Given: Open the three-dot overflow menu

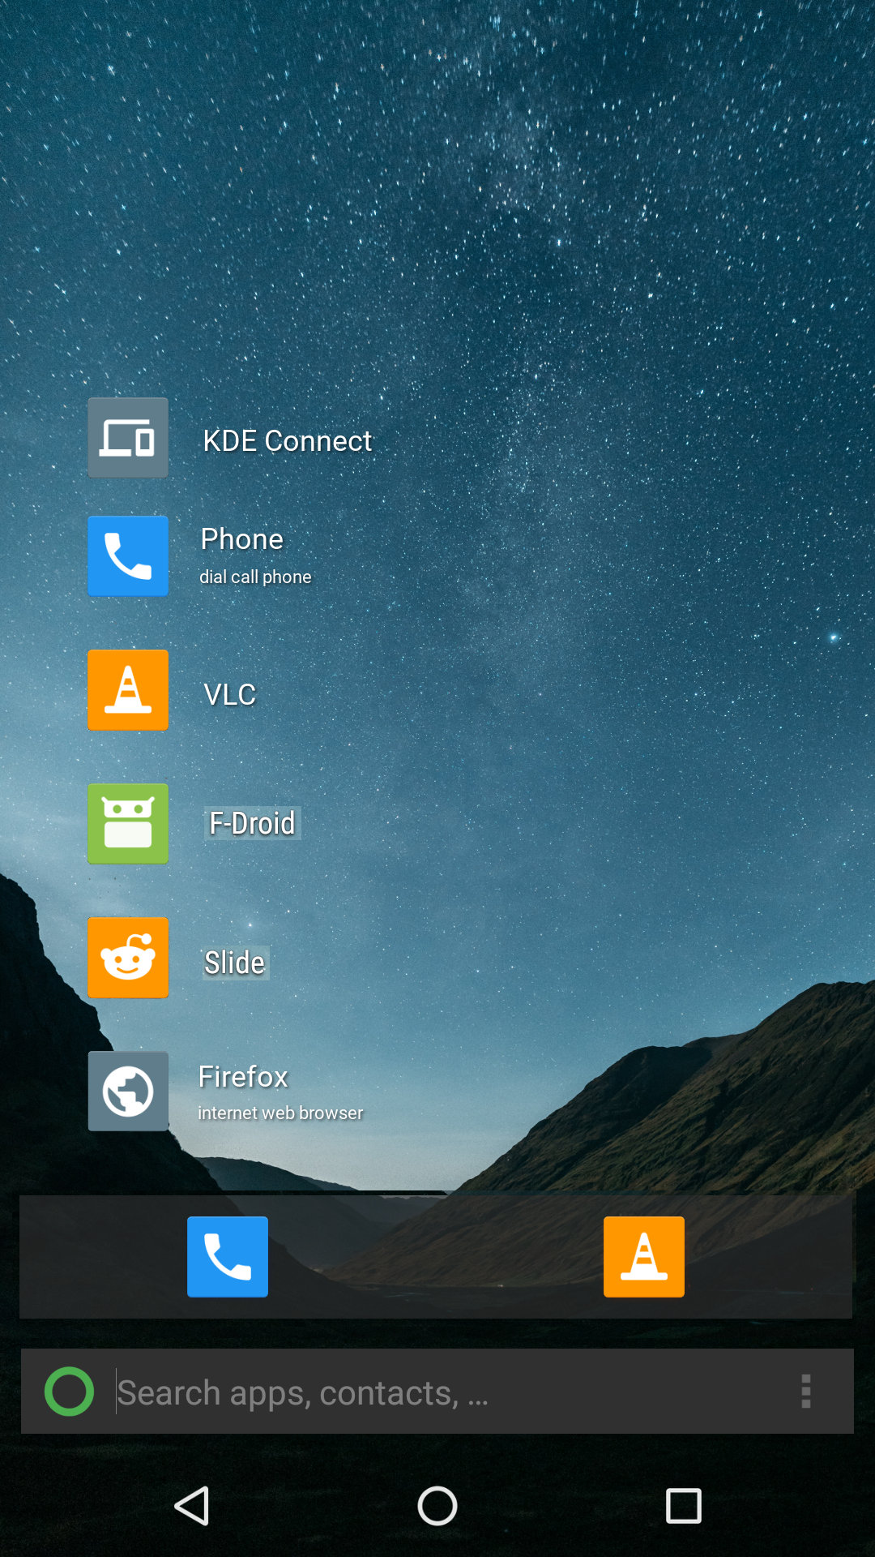Looking at the screenshot, I should [x=805, y=1392].
